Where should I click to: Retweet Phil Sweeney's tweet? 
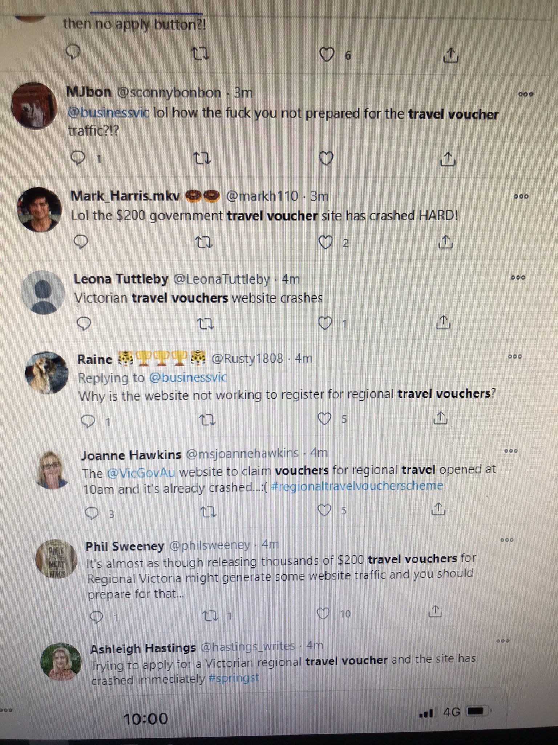click(x=210, y=615)
